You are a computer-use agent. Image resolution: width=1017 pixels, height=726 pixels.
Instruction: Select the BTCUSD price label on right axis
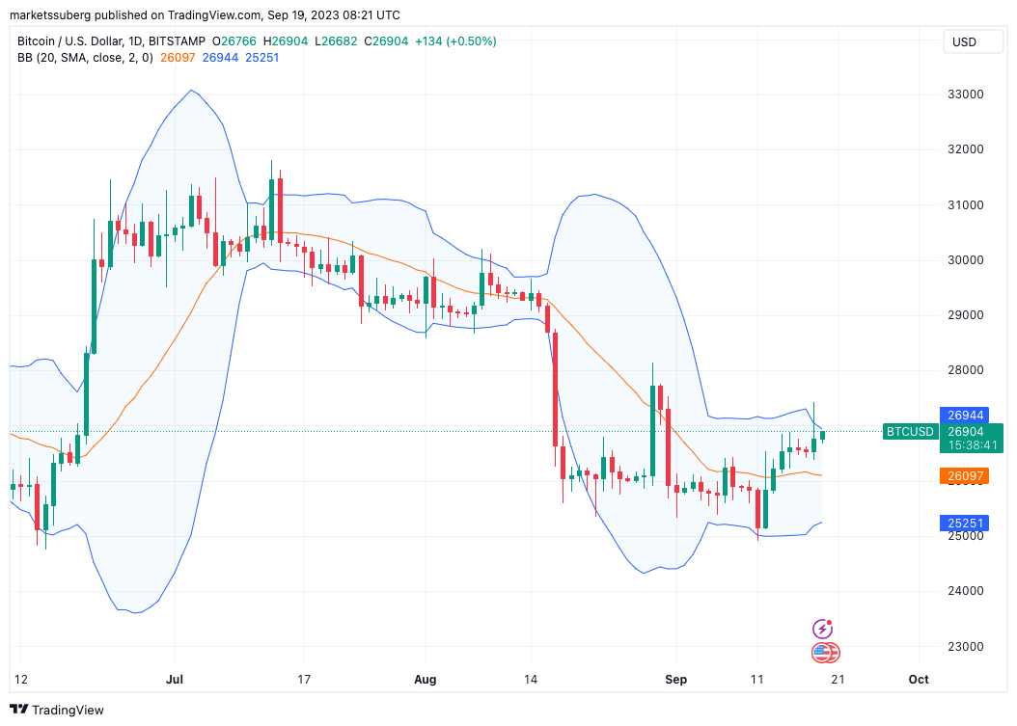[x=910, y=432]
